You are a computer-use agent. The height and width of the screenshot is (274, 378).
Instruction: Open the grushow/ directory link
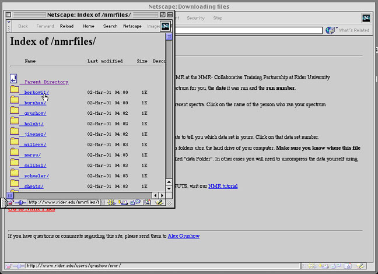[35, 113]
